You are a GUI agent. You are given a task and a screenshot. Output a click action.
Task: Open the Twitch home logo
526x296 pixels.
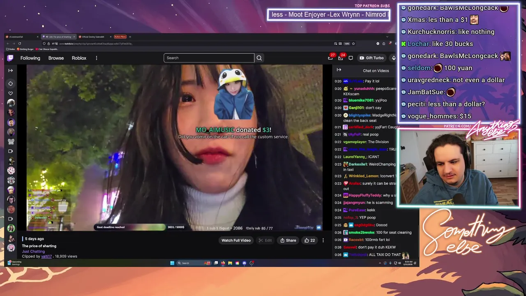[x=10, y=58]
